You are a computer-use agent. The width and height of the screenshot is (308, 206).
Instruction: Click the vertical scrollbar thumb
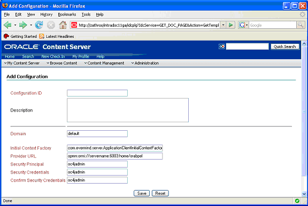click(304, 112)
